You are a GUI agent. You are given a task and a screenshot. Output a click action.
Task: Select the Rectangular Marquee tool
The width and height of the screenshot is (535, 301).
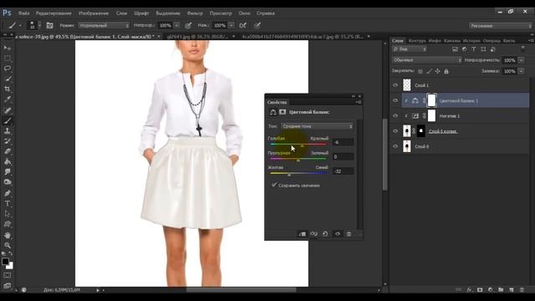pos(8,59)
